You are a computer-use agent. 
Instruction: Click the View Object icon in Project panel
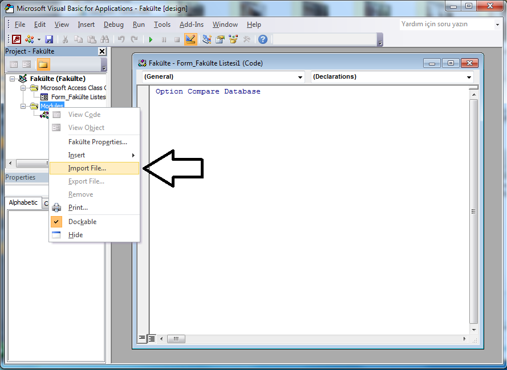coord(26,64)
